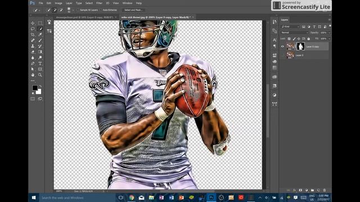Image resolution: width=360 pixels, height=202 pixels.
Task: Select the Dodge tool
Action: (40, 57)
